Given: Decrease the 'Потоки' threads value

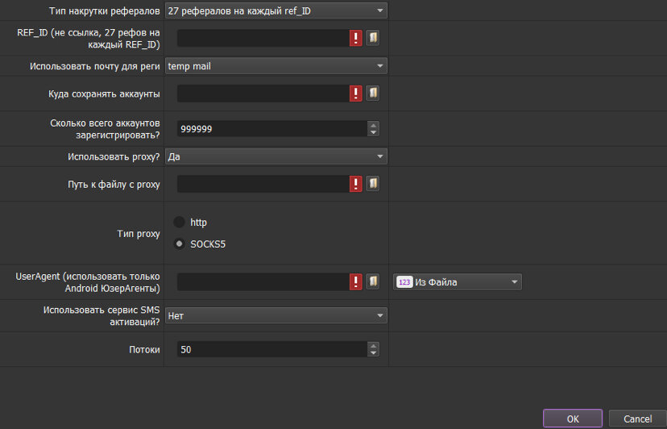Looking at the screenshot, I should pos(373,353).
